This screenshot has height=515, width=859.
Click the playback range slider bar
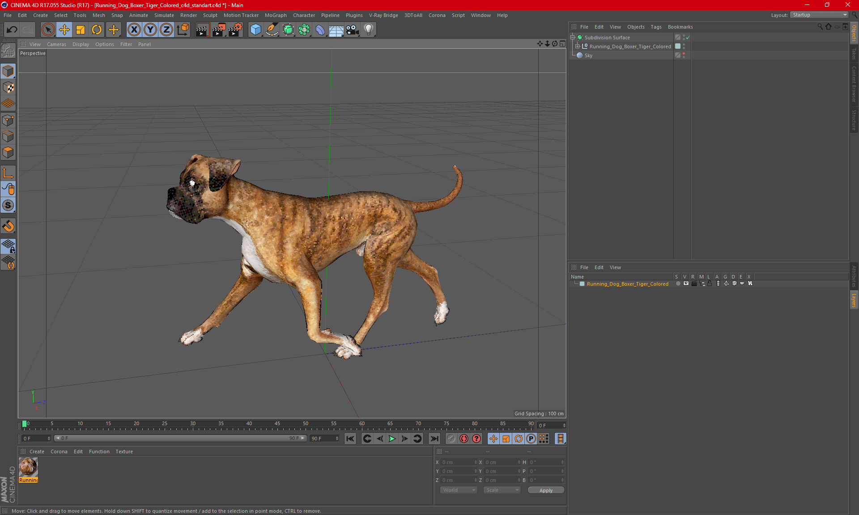(x=181, y=439)
